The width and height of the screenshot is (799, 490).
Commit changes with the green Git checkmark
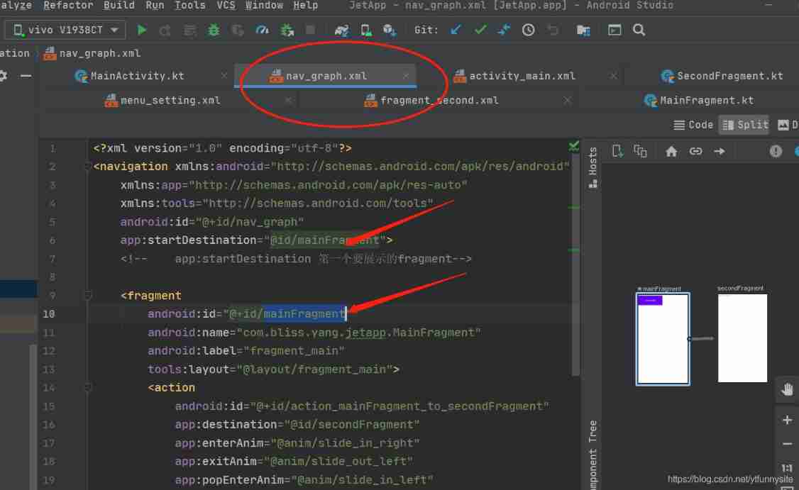(x=480, y=30)
